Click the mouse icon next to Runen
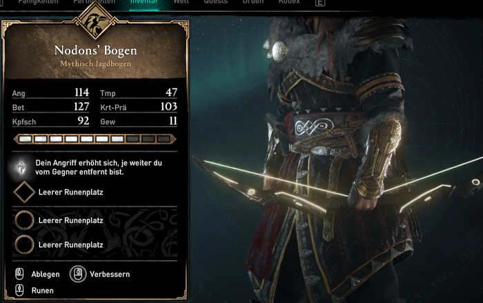483x303 pixels. coord(19,290)
